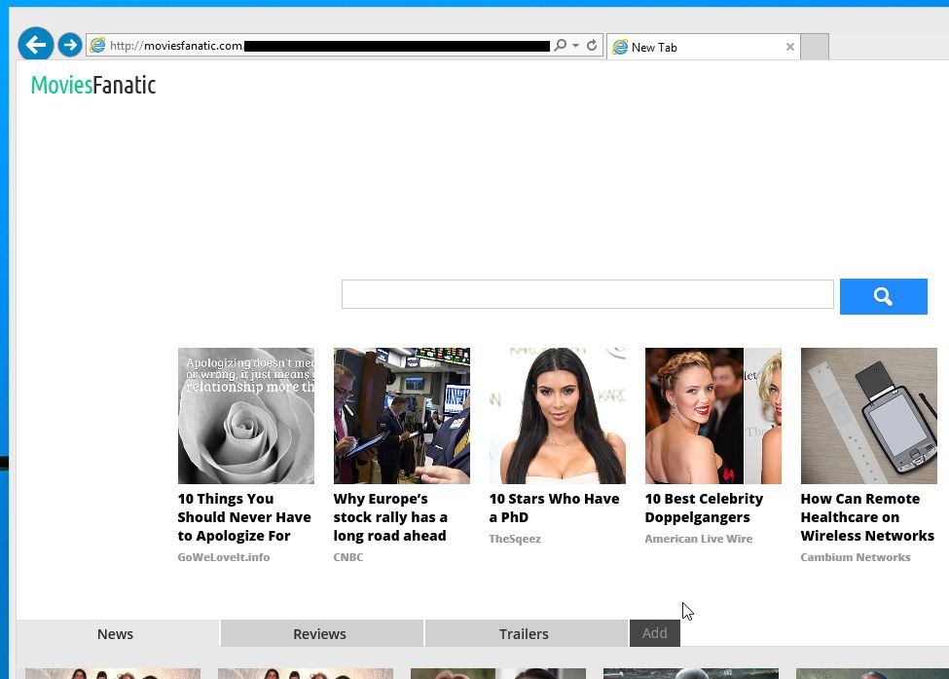Click the browser Back arrow button
This screenshot has width=949, height=679.
coord(36,44)
